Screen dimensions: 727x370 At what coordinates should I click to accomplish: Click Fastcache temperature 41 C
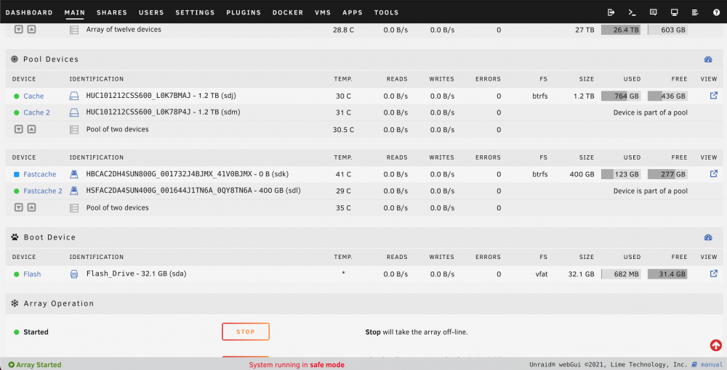344,174
